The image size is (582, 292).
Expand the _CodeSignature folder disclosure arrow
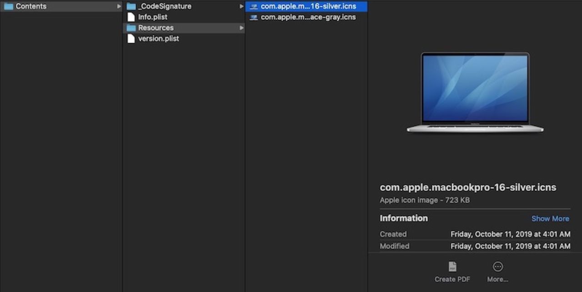(x=241, y=6)
